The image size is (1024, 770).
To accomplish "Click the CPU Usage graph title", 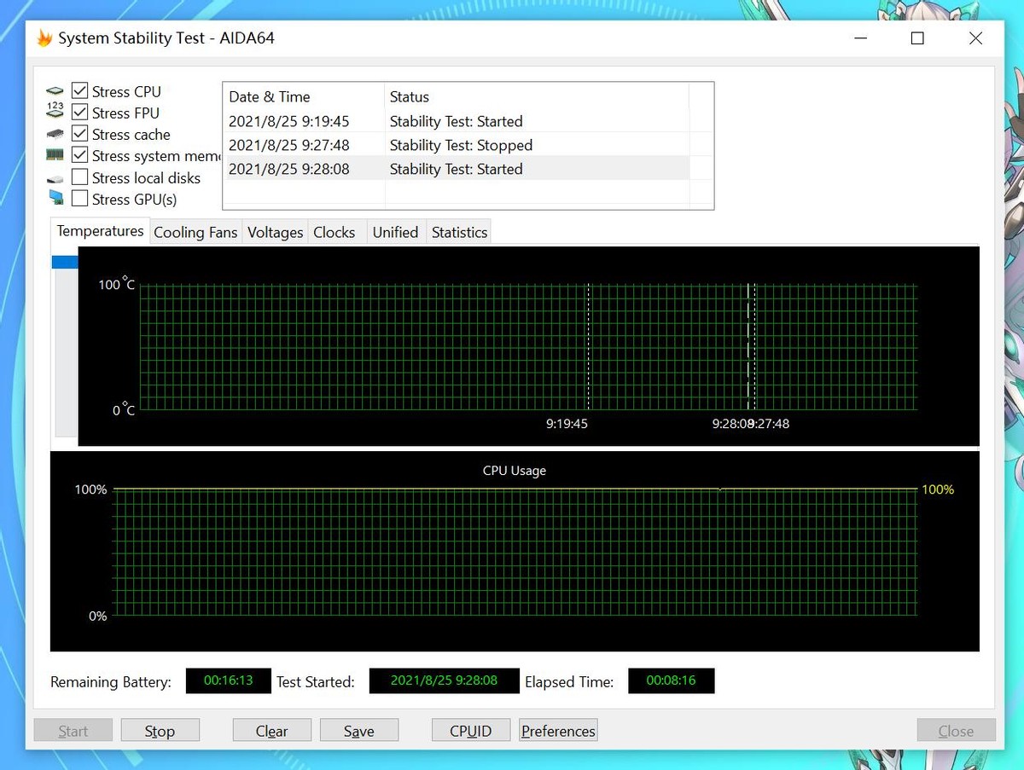I will 515,470.
